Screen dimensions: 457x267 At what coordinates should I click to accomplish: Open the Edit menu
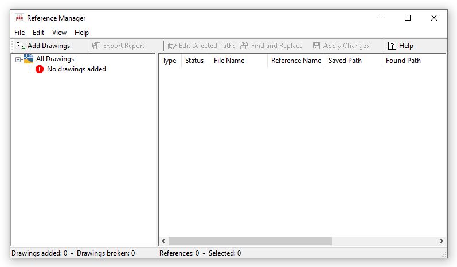[x=38, y=33]
